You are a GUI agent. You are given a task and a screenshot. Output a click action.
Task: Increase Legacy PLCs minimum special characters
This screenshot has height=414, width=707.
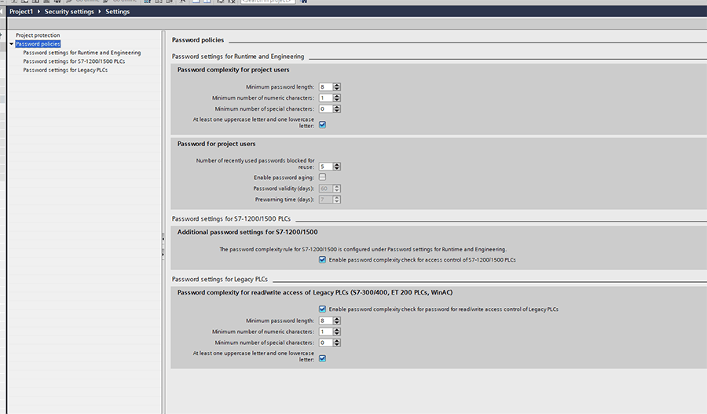point(337,340)
